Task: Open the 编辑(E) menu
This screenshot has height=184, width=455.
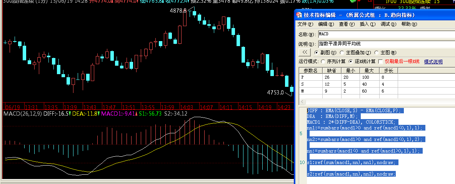Action: pyautogui.click(x=326, y=24)
